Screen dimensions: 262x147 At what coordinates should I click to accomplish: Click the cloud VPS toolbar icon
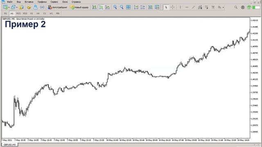tap(36, 7)
